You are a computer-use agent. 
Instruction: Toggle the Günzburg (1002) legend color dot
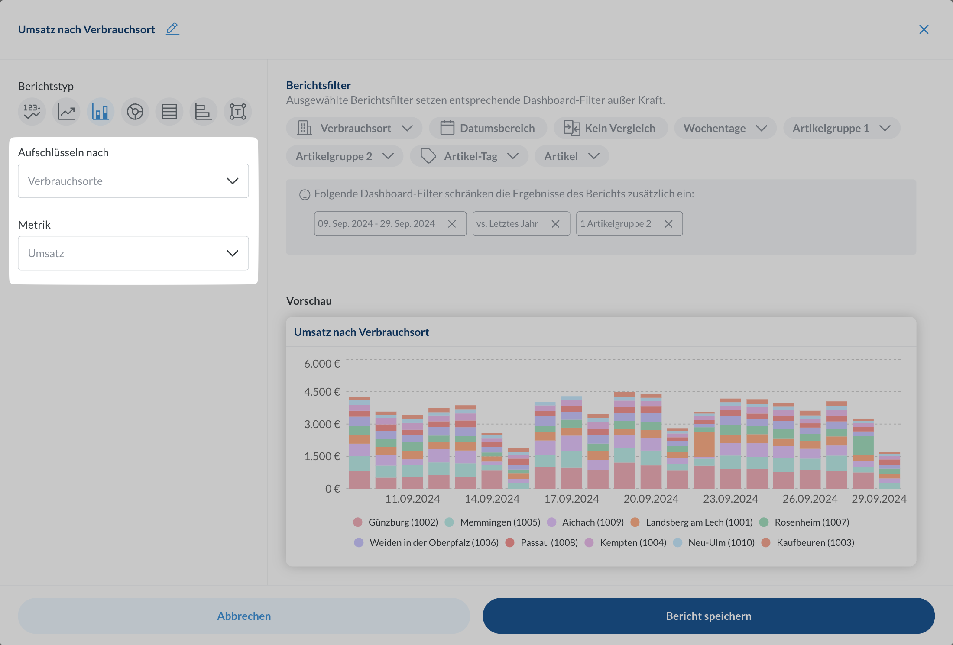[357, 522]
